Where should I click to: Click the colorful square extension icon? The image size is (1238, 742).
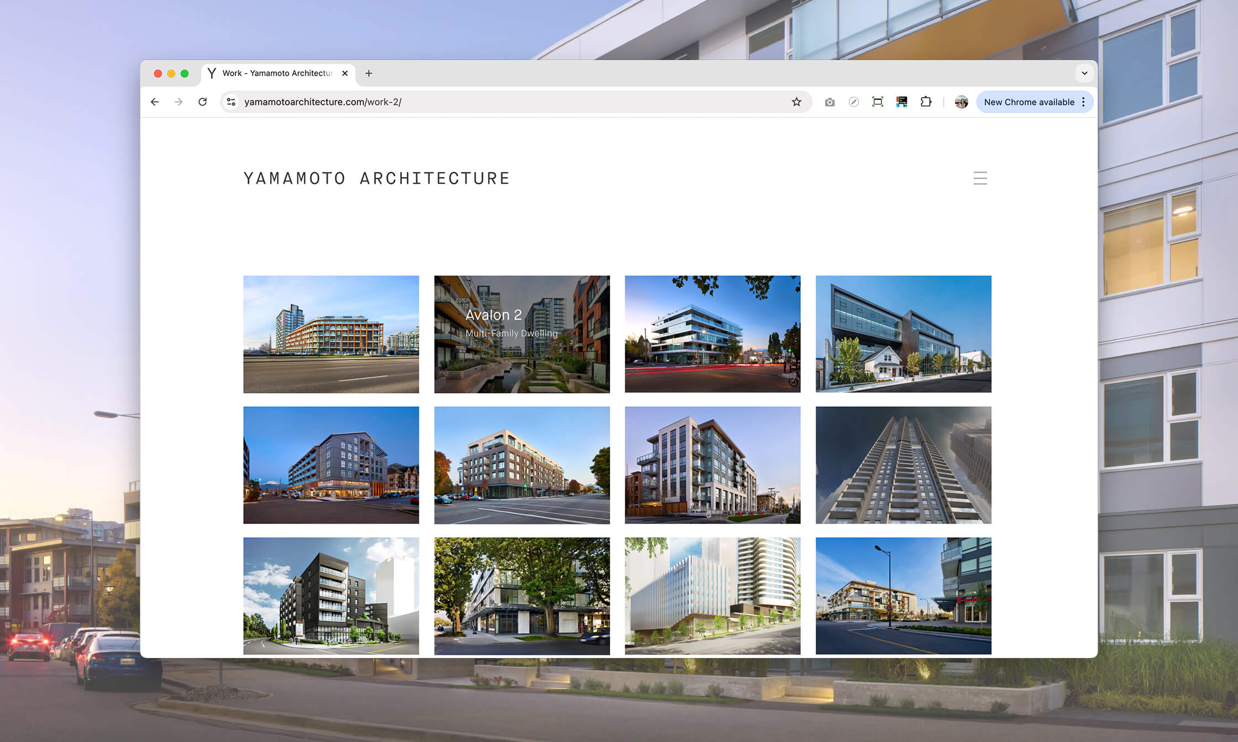[x=901, y=102]
